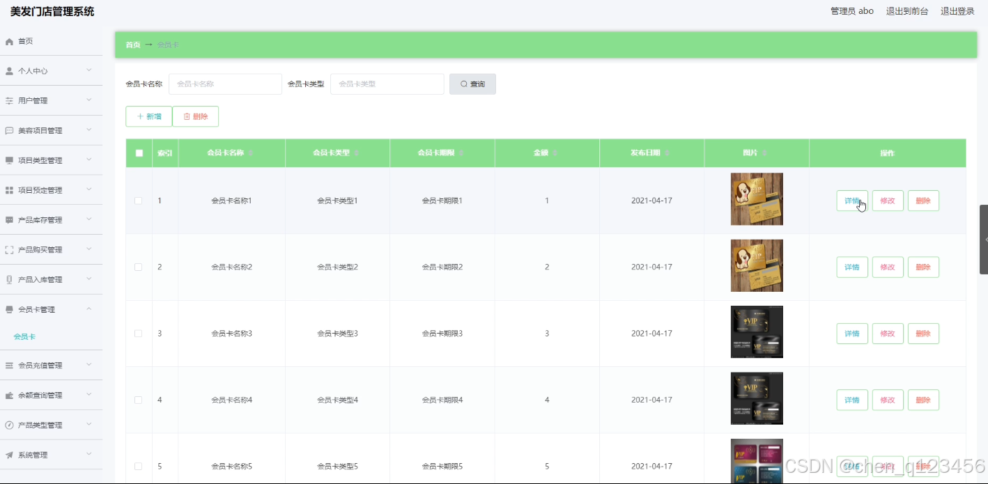Click the sliders icon for 用户管理
The width and height of the screenshot is (988, 484).
click(x=9, y=101)
